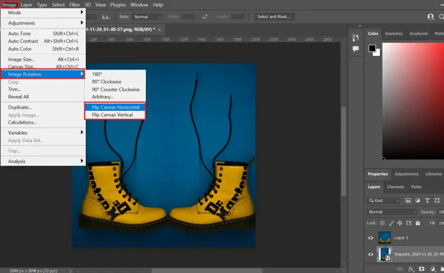The width and height of the screenshot is (444, 273).
Task: Create new fill or adjustment layer icon
Action: (432, 269)
